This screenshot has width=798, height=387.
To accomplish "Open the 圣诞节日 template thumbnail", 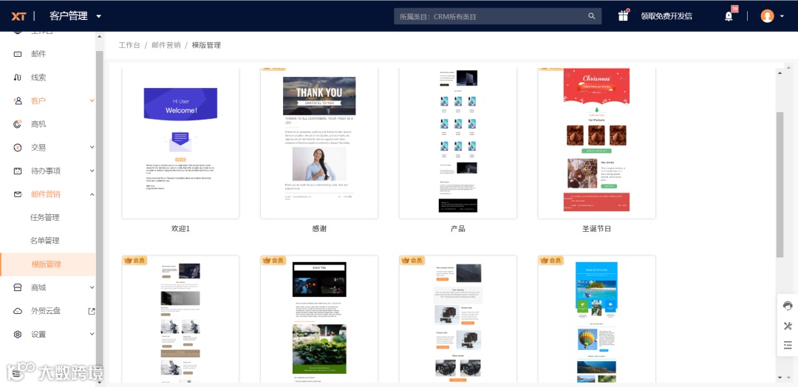I will (x=596, y=143).
